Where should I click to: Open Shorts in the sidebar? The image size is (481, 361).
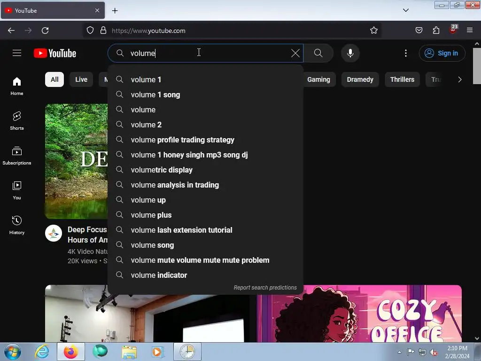17,121
